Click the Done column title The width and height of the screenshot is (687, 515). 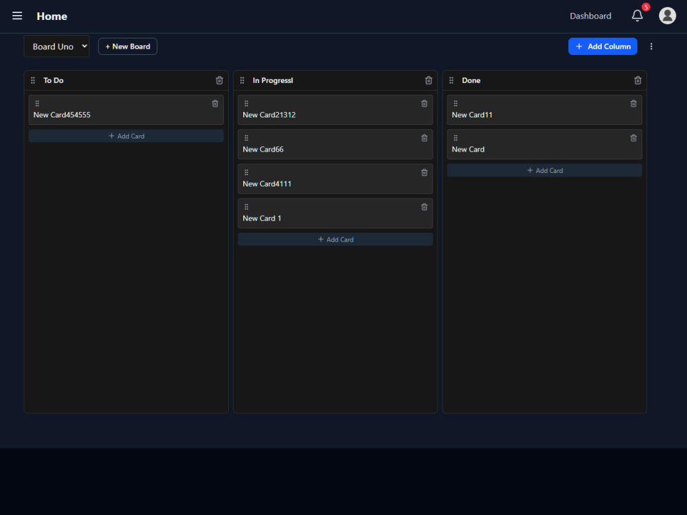tap(471, 80)
